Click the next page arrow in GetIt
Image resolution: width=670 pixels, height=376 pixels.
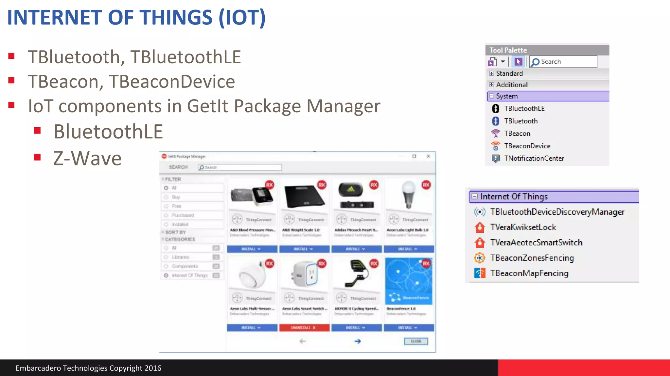pyautogui.click(x=358, y=341)
